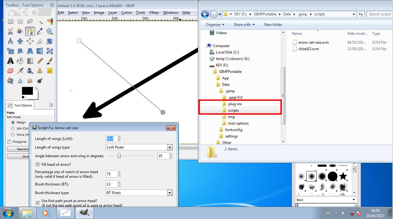
Task: Move the angle between arrow and wing slider
Action: coord(119,156)
